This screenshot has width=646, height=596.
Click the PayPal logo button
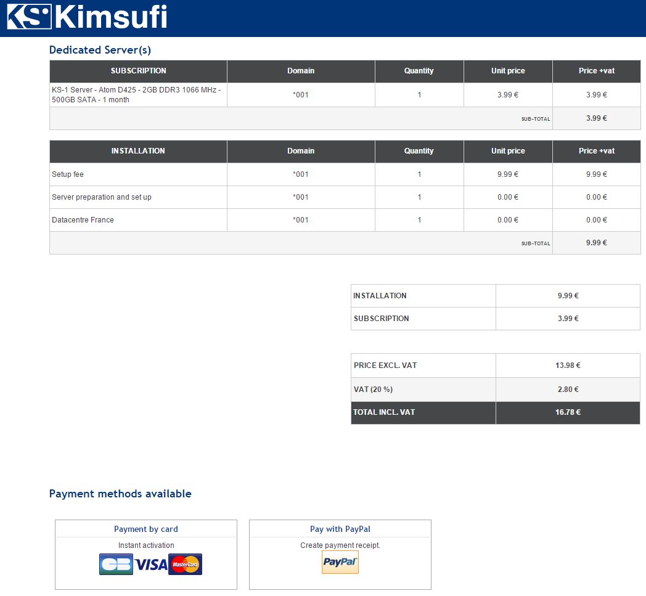[340, 562]
